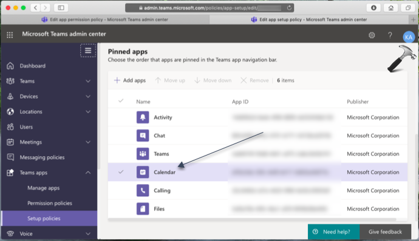Click the Files app icon
The image size is (419, 241).
[143, 209]
